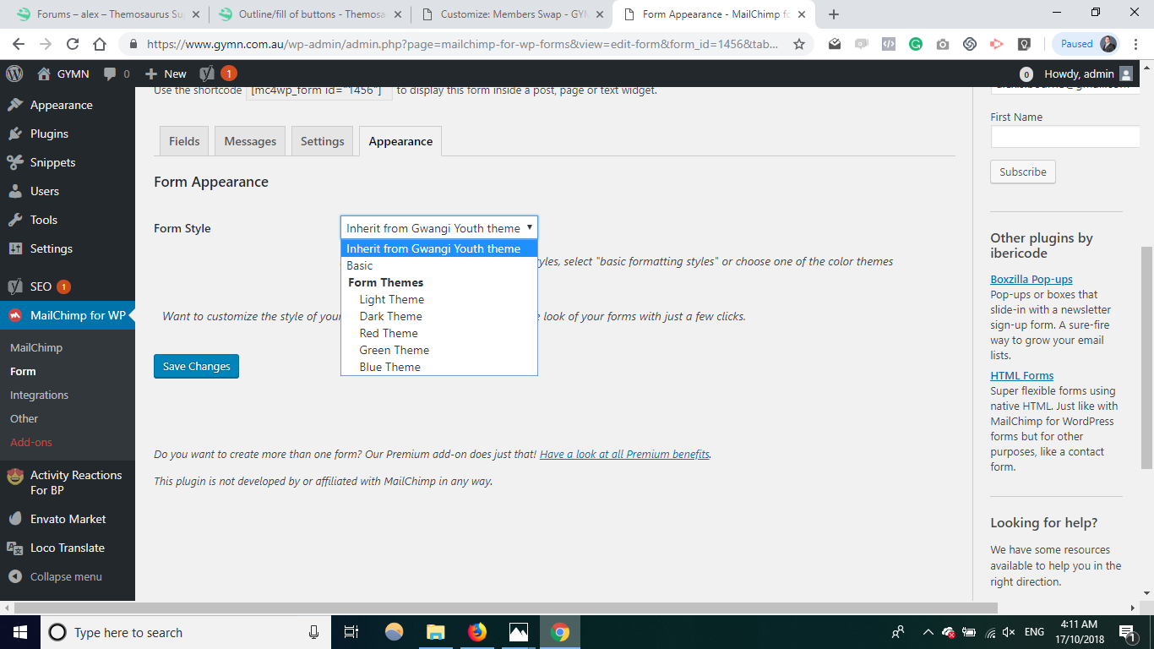The height and width of the screenshot is (649, 1154).
Task: Open the Premium benefits link
Action: pos(625,454)
